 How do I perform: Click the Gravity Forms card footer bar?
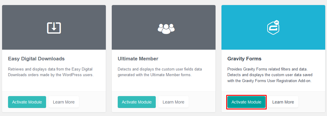click(273, 102)
